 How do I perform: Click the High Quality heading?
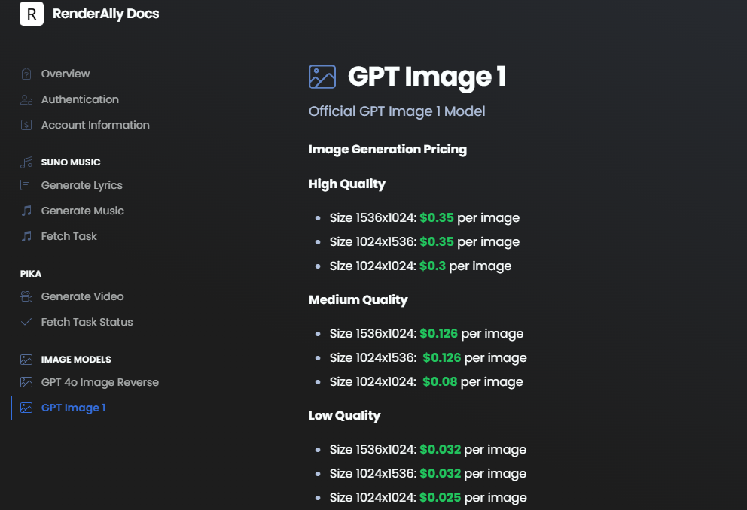click(x=347, y=184)
